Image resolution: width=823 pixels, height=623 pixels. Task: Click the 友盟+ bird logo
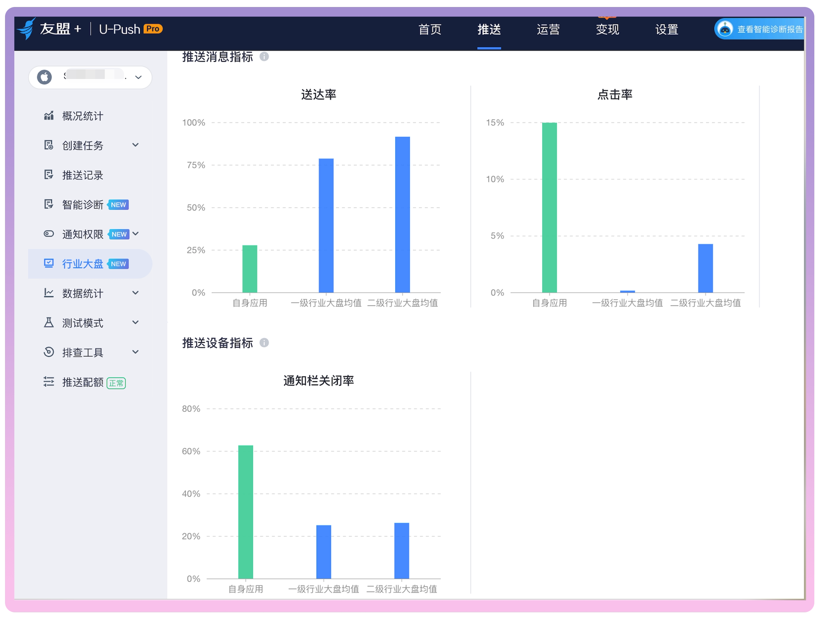click(x=27, y=29)
